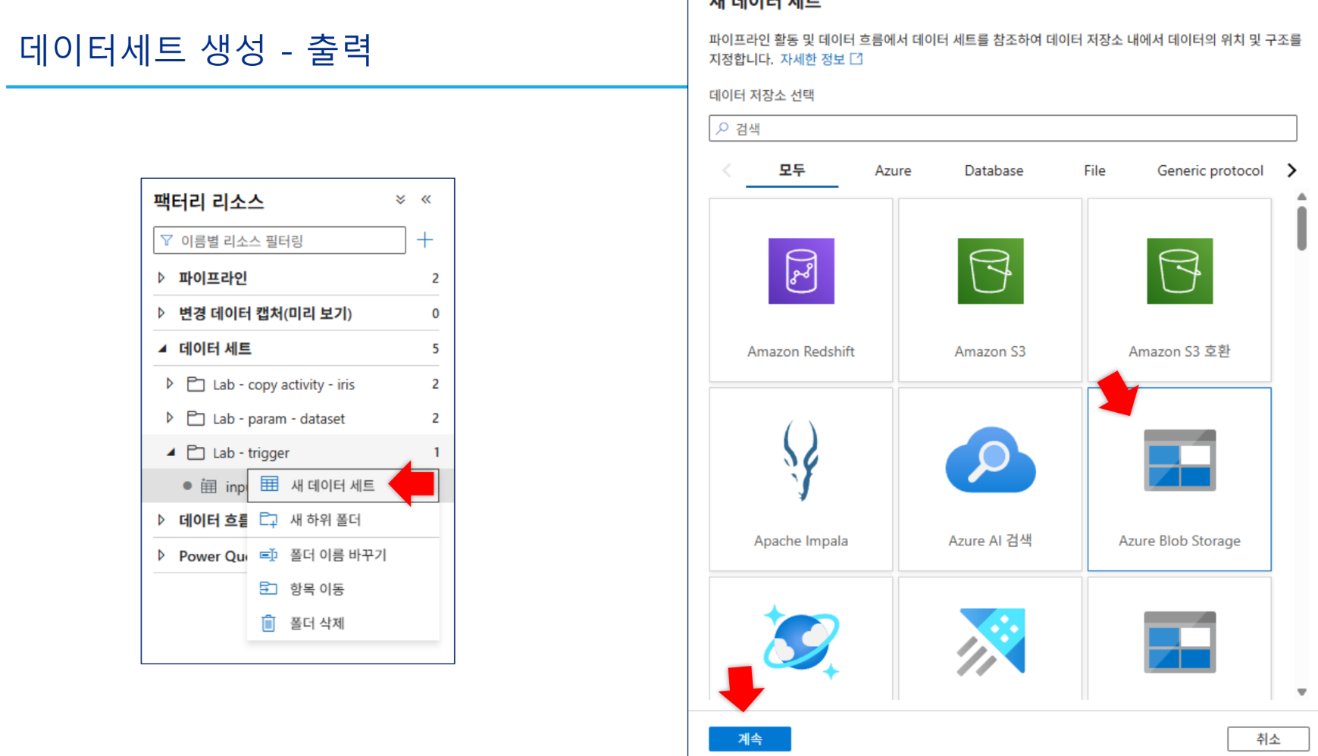Select the Azure Blob Storage tile
The height and width of the screenshot is (756, 1318).
click(1179, 480)
